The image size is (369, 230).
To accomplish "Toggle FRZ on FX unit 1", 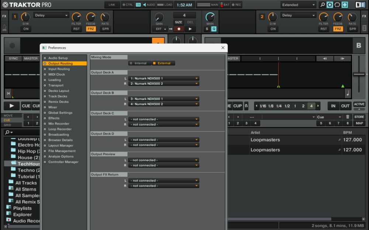I will [x=91, y=29].
